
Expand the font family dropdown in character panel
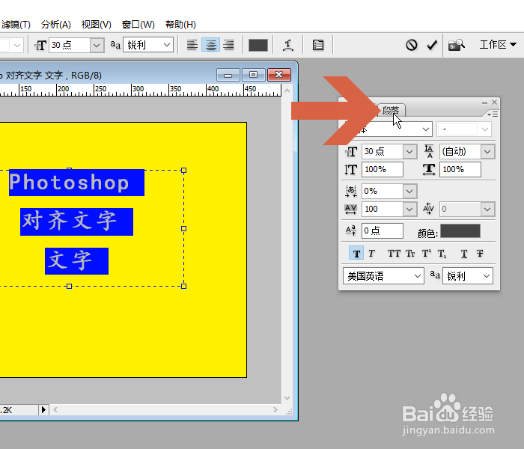pyautogui.click(x=425, y=129)
